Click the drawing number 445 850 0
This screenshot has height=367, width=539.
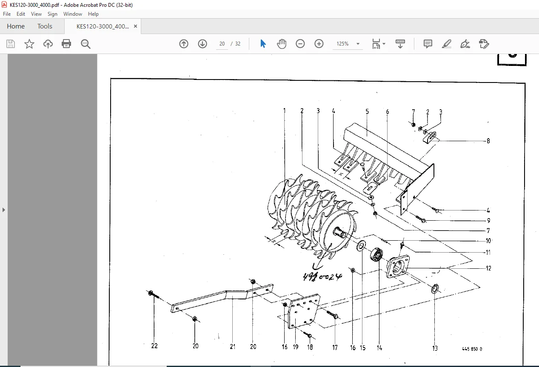tap(472, 349)
